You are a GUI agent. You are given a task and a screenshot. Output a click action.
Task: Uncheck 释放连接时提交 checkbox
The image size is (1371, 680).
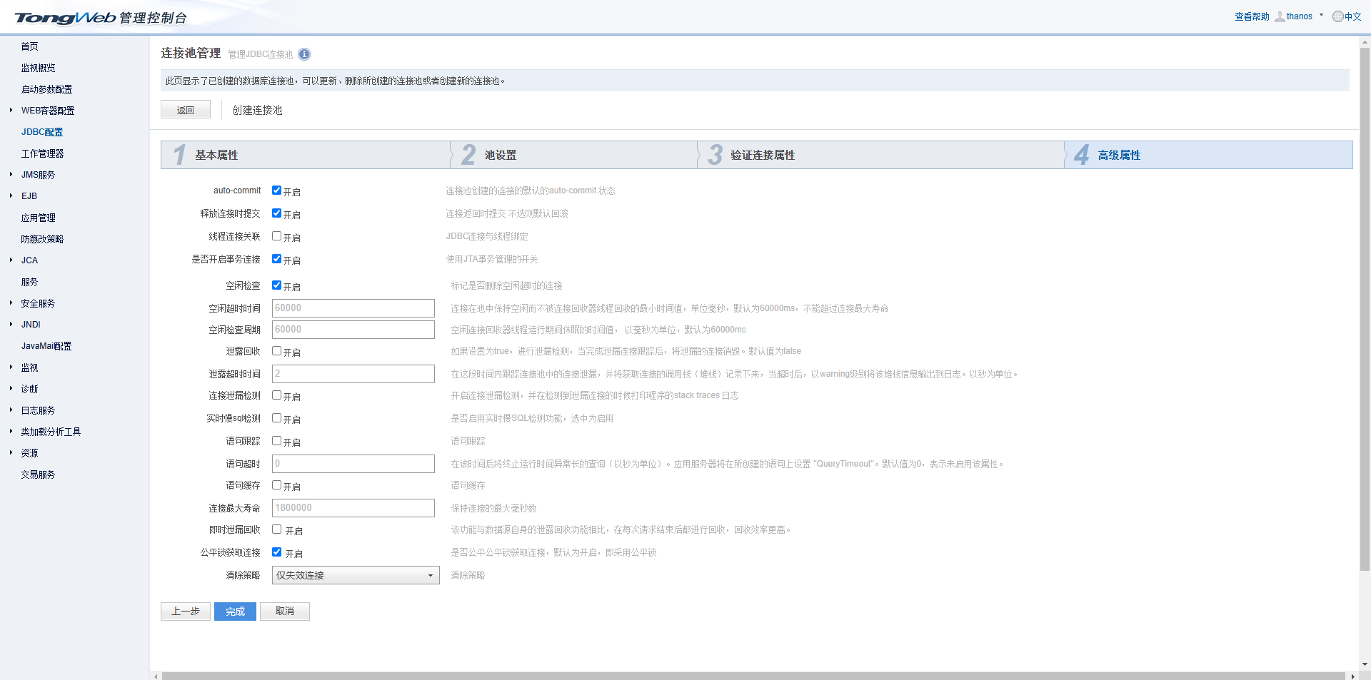[276, 213]
